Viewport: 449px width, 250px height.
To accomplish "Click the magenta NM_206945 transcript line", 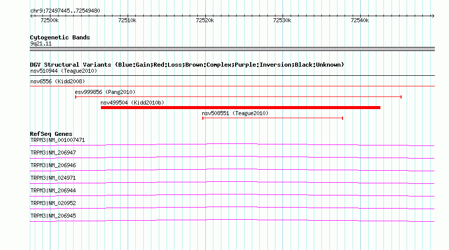I will [x=232, y=220].
